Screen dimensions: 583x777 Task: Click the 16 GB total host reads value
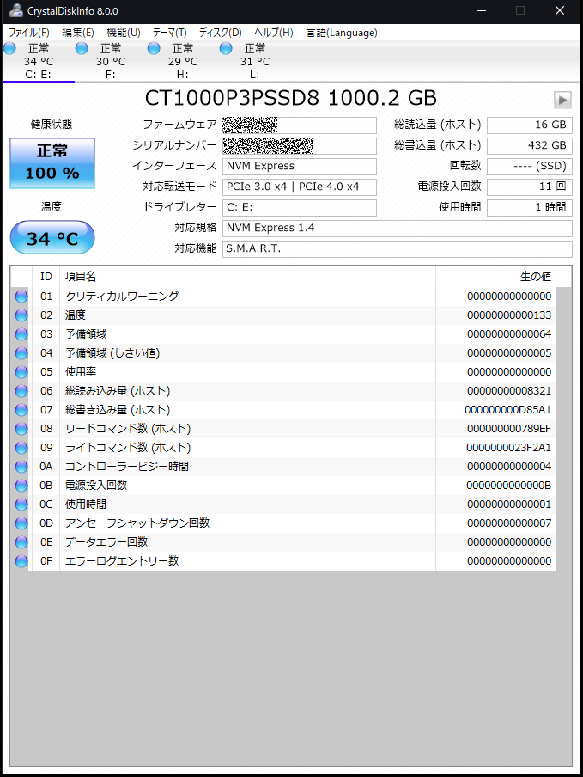pyautogui.click(x=530, y=125)
